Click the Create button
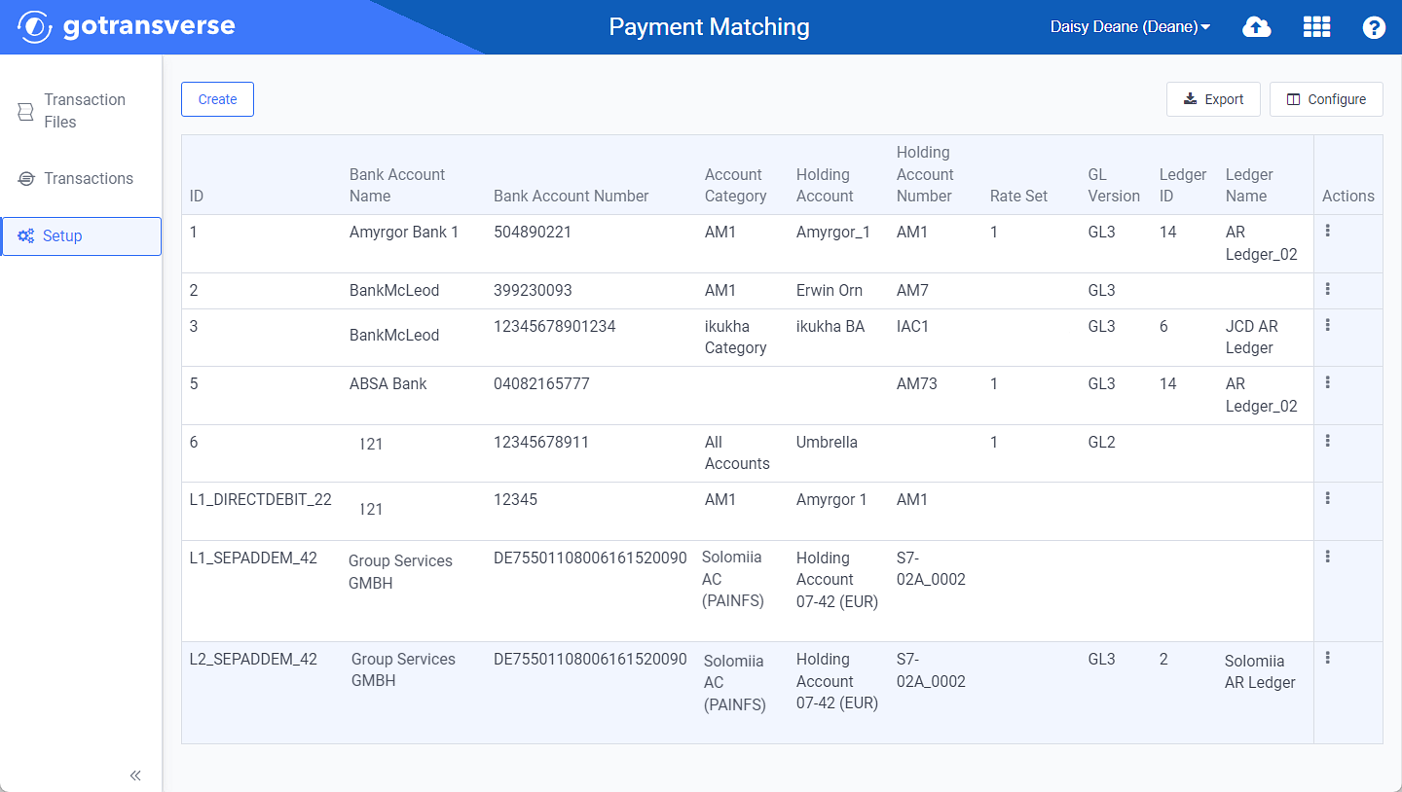The width and height of the screenshot is (1402, 792). coord(217,99)
